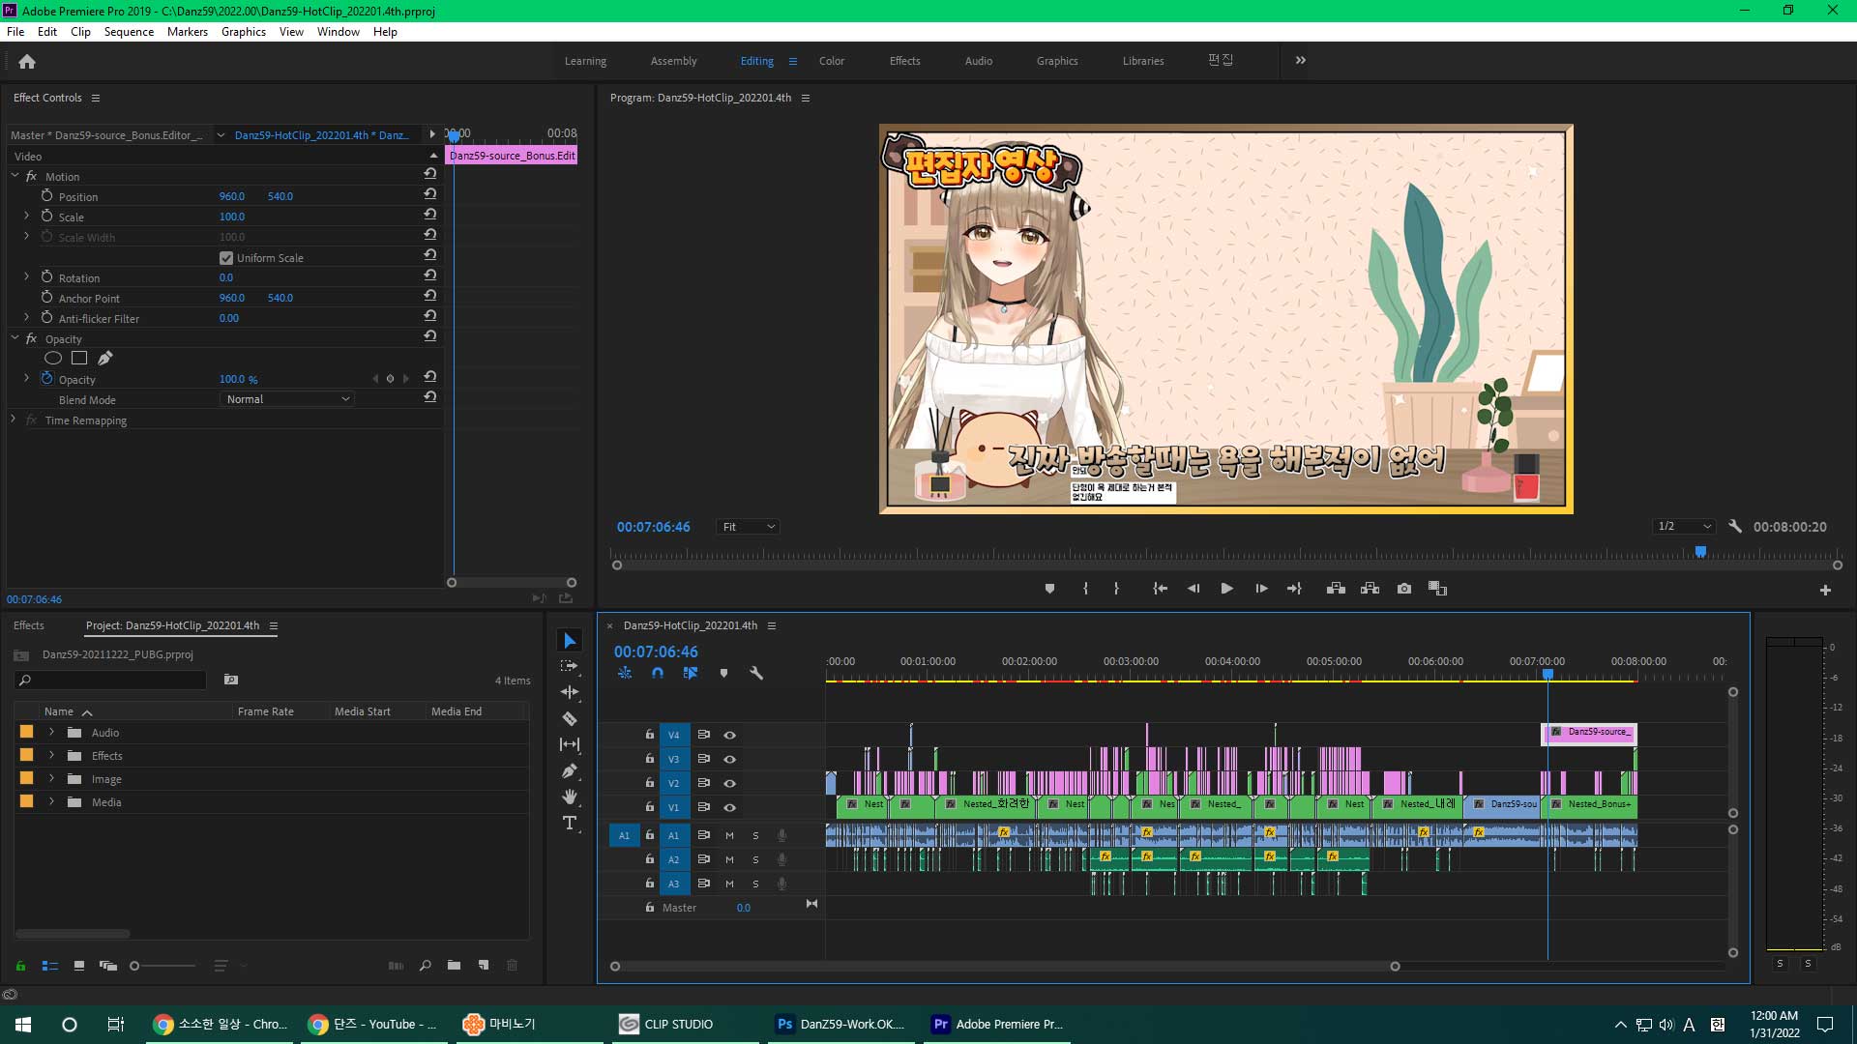1857x1044 pixels.
Task: Open the zoom level Fit dropdown
Action: [748, 527]
